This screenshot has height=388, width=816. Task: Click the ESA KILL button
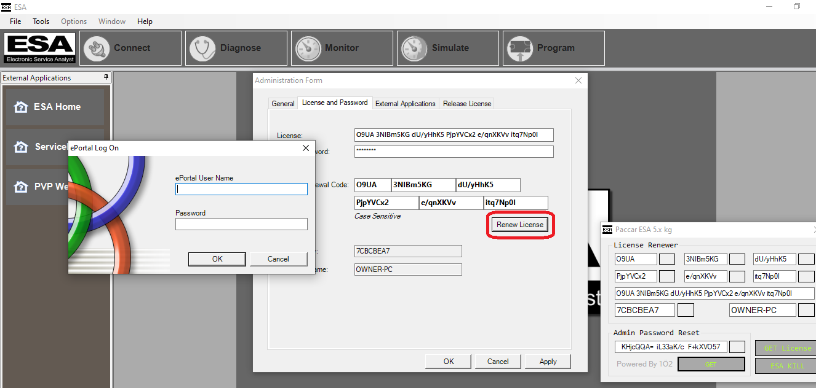[785, 366]
